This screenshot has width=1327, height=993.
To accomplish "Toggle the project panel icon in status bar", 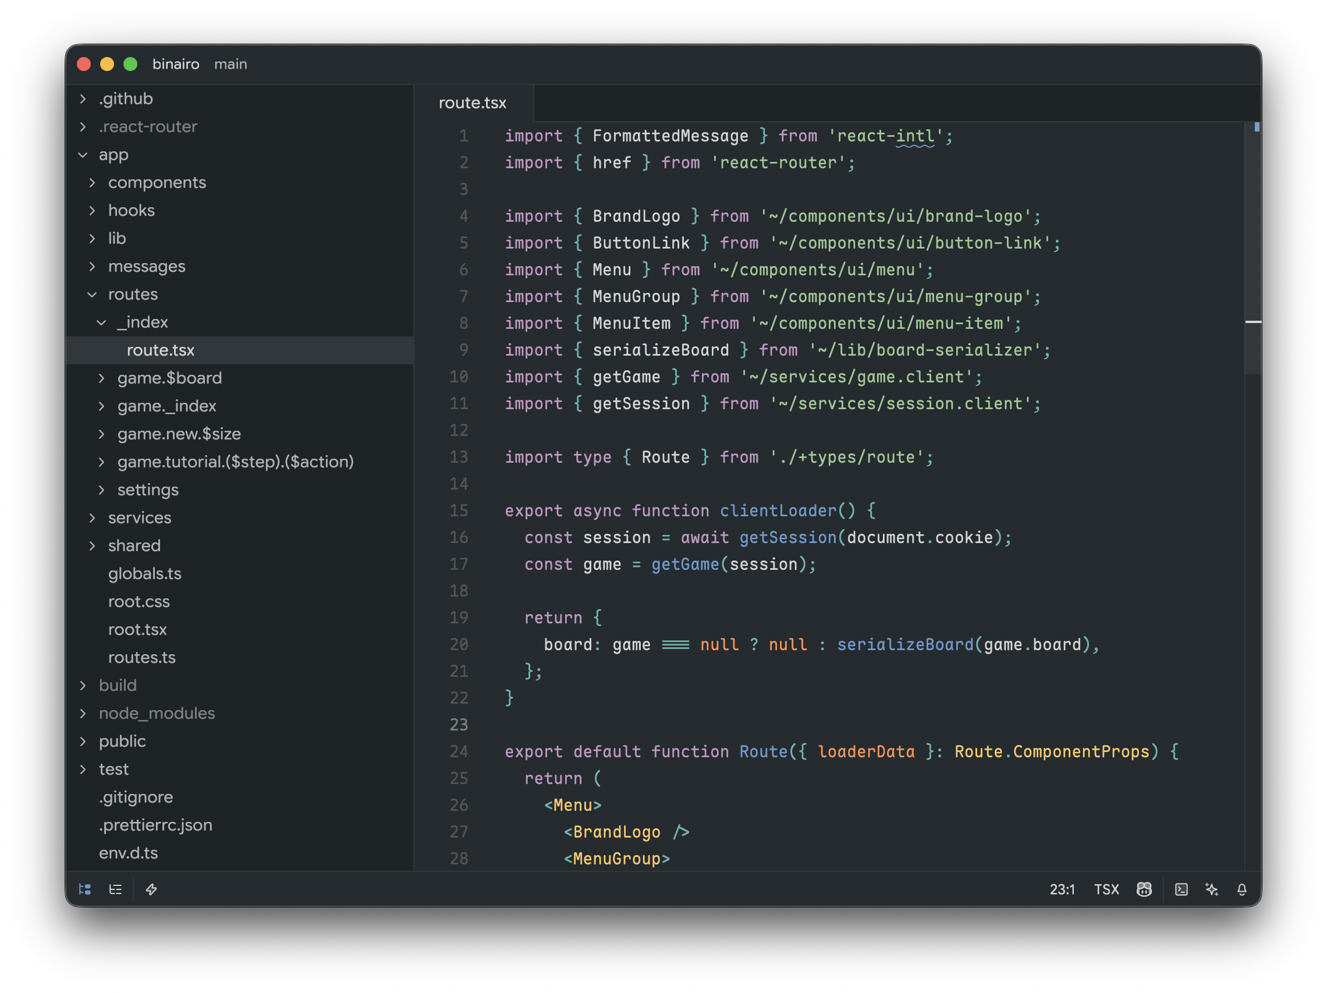I will (x=85, y=889).
